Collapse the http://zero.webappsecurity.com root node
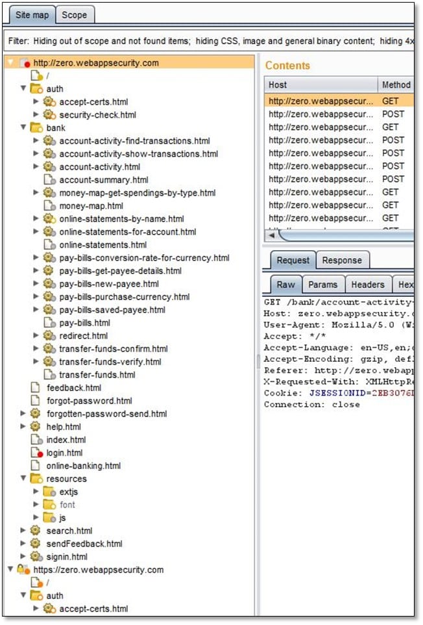 [10, 63]
